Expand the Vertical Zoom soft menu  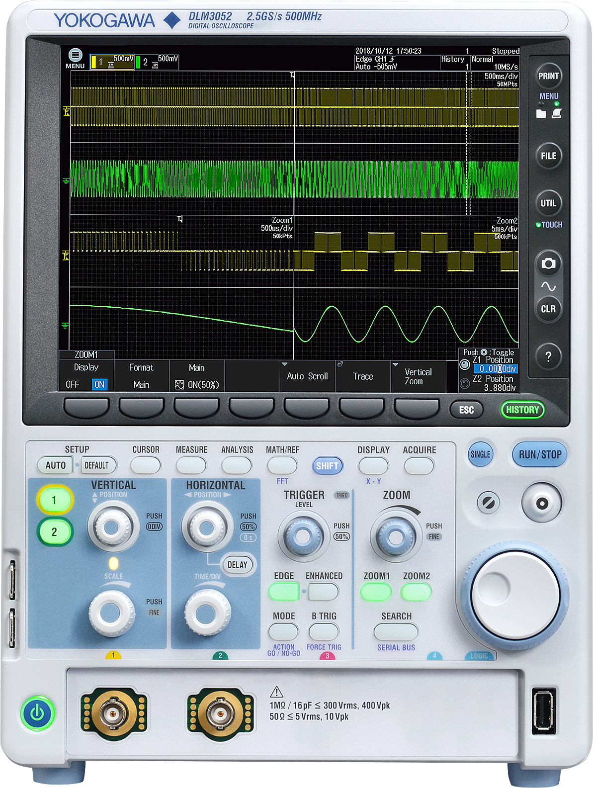pos(418,376)
